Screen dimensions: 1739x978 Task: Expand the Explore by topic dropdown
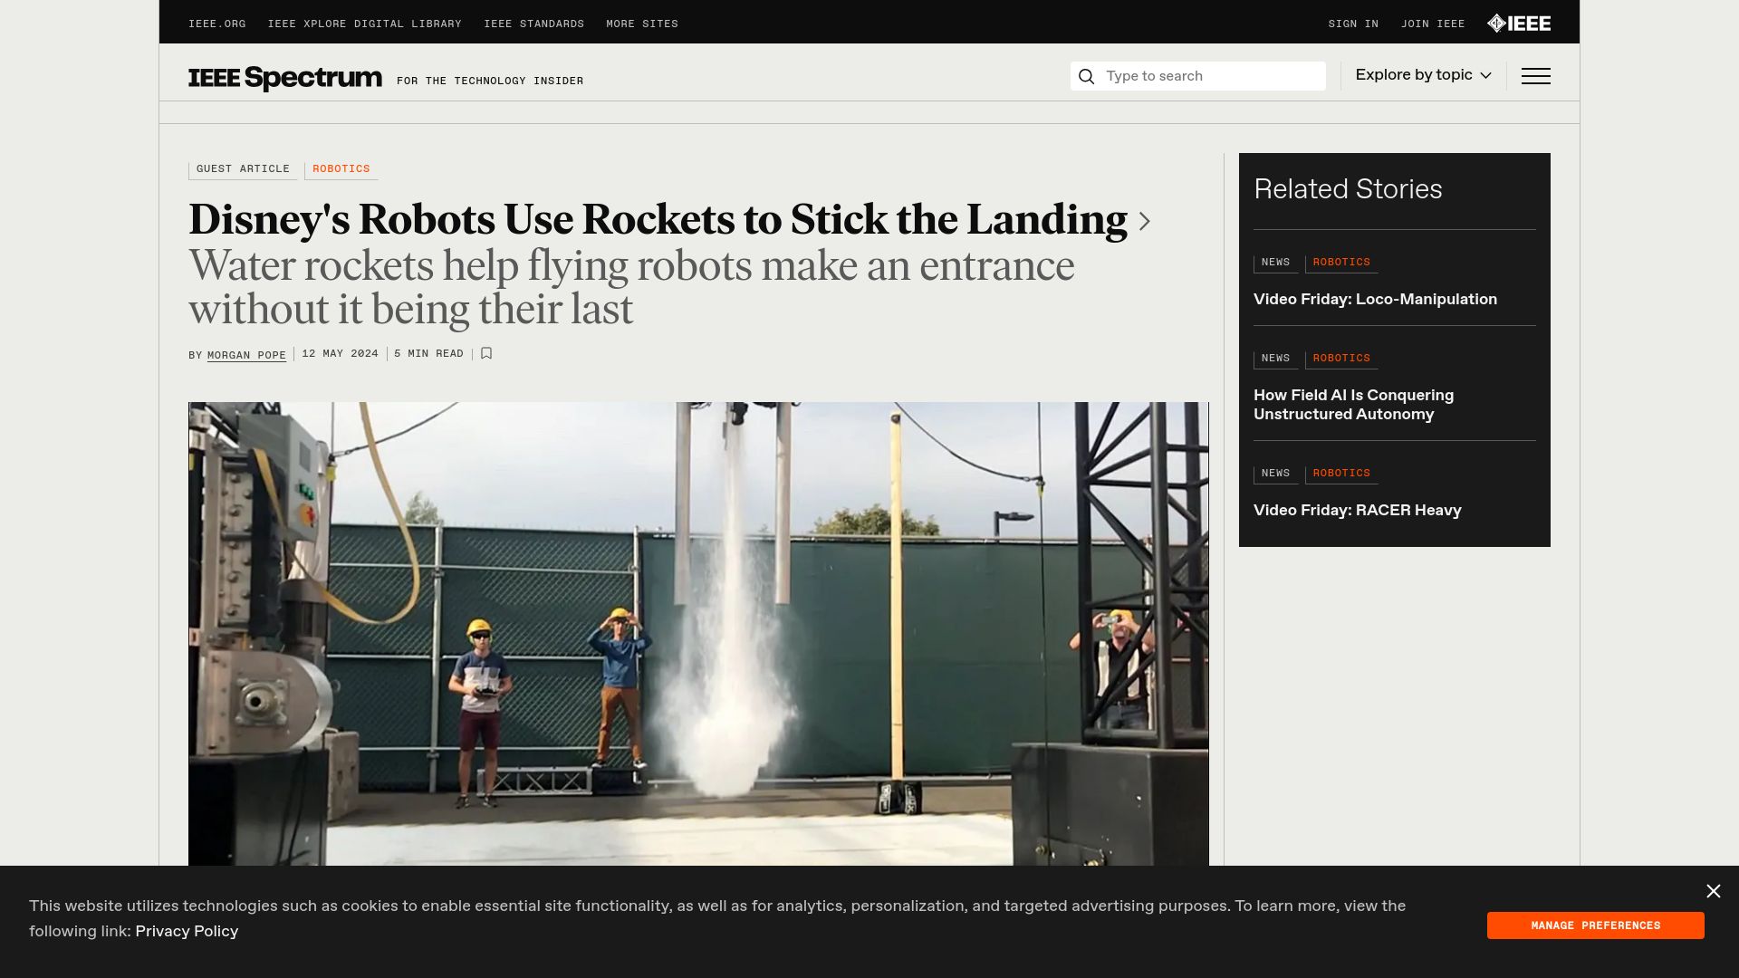[1423, 75]
